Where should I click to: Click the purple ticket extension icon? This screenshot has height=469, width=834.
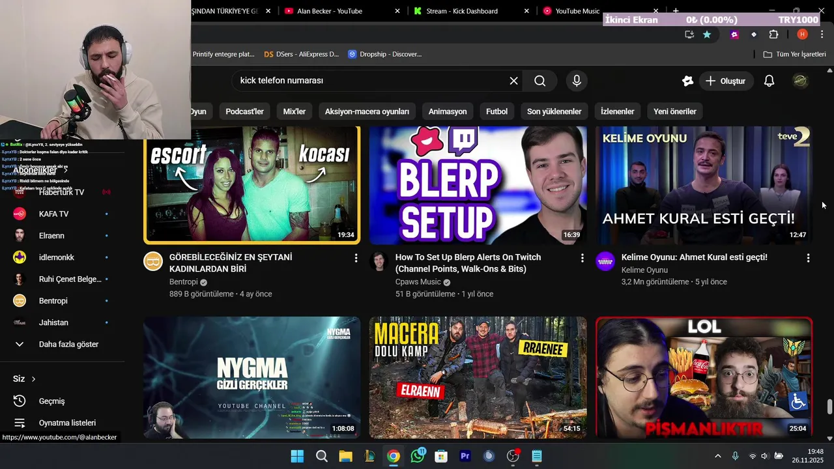coord(735,35)
